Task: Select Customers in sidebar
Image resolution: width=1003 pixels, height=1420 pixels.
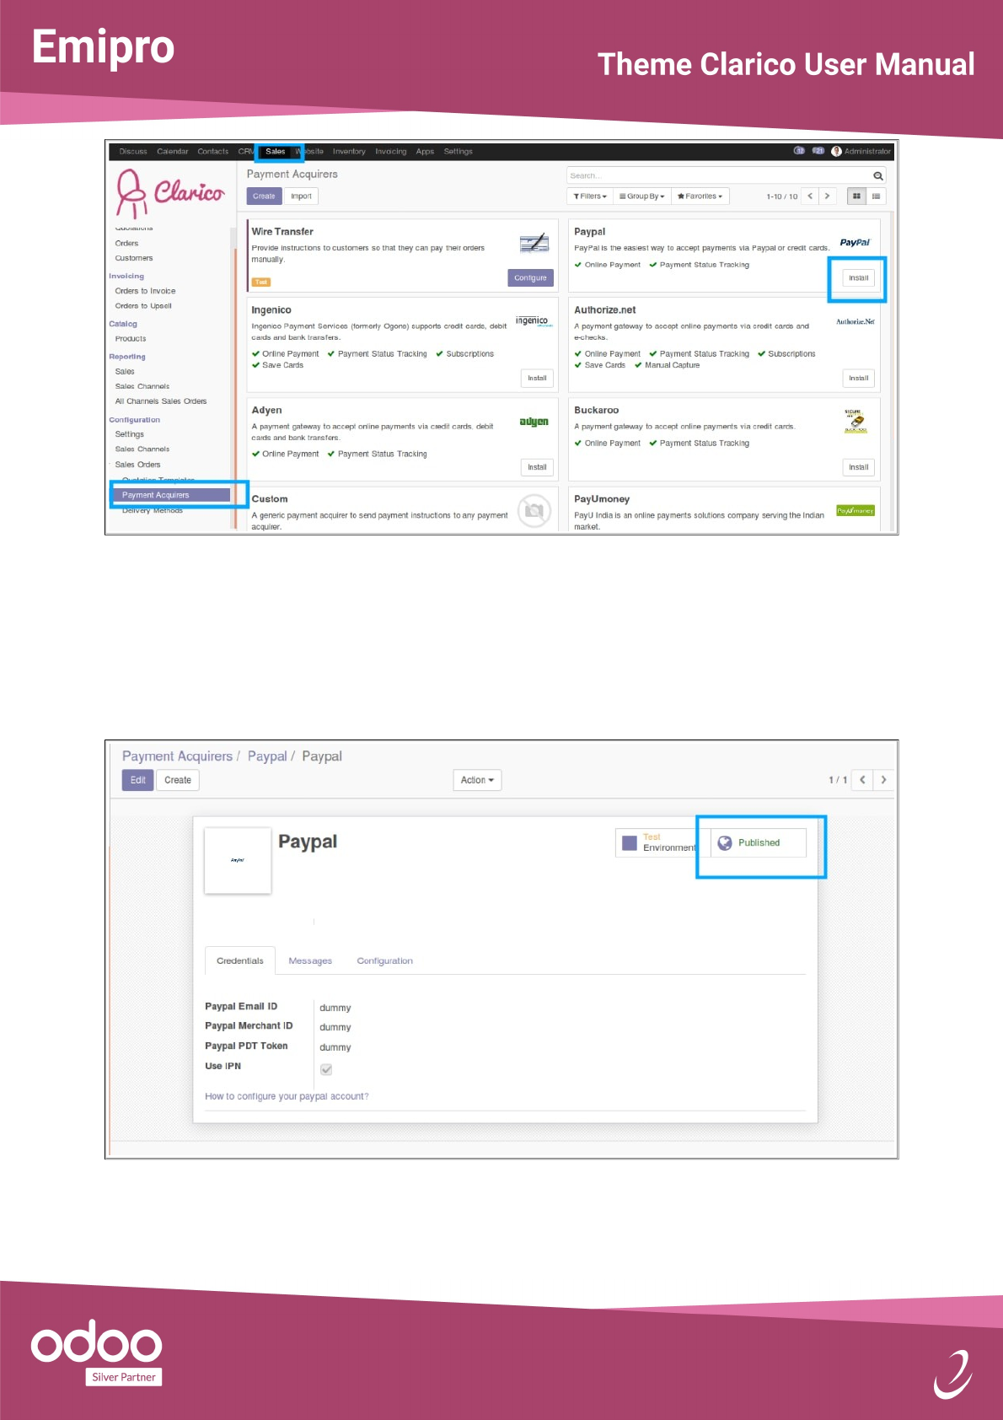Action: (x=134, y=258)
